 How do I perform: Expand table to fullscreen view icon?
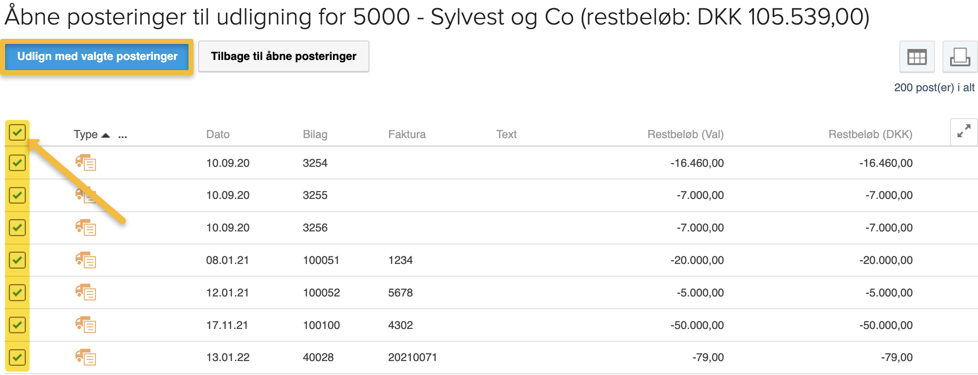964,131
